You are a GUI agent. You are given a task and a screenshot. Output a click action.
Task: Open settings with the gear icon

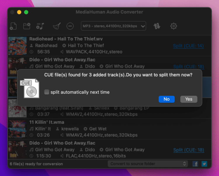(x=174, y=26)
